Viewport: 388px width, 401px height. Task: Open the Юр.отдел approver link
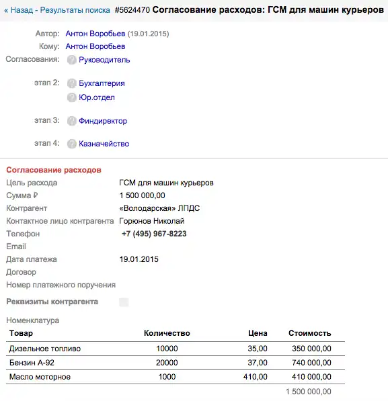[x=97, y=97]
